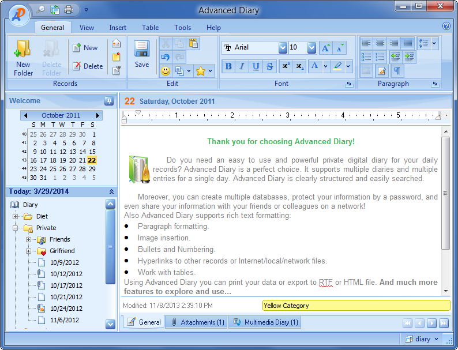Expand the Friends folder
The image size is (458, 350).
pyautogui.click(x=28, y=239)
